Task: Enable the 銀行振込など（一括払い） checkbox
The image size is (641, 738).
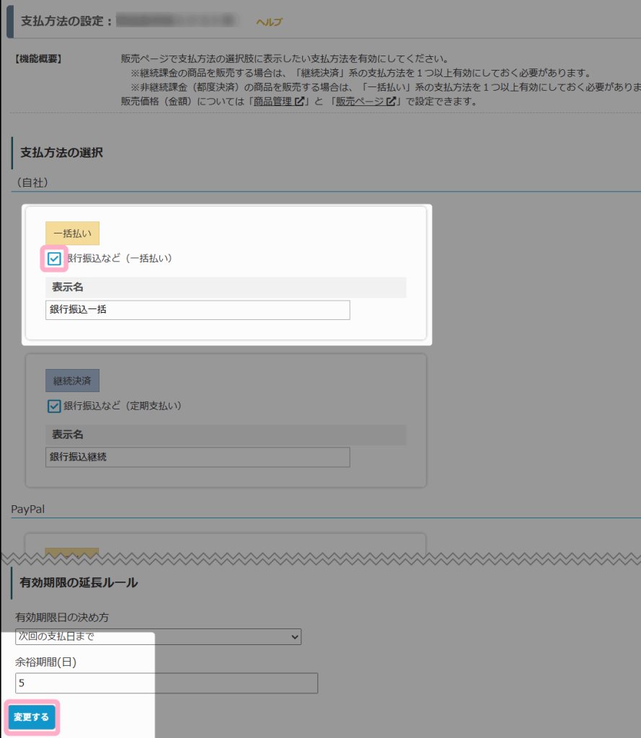Action: point(54,258)
